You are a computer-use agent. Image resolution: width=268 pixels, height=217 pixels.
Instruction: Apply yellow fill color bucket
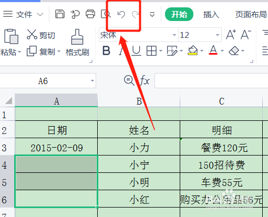(x=192, y=50)
